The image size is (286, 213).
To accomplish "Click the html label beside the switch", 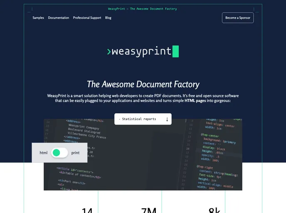I will pyautogui.click(x=44, y=153).
